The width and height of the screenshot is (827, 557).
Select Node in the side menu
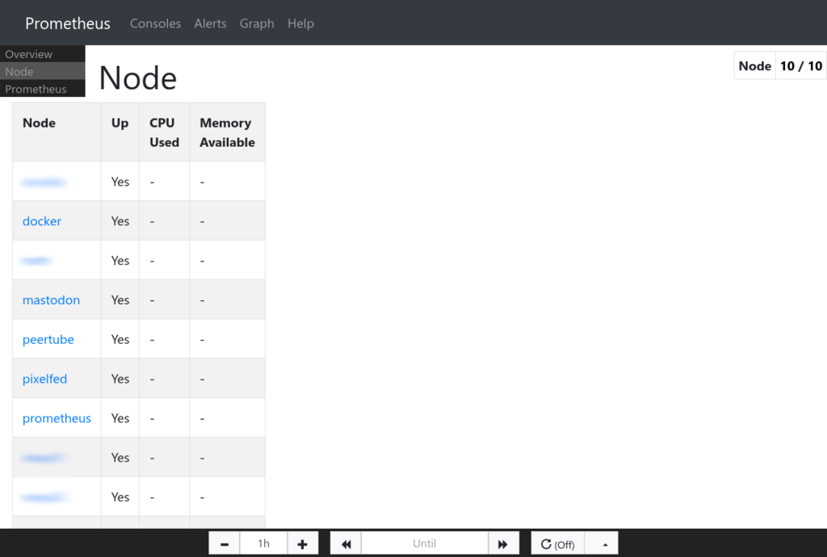click(x=42, y=72)
